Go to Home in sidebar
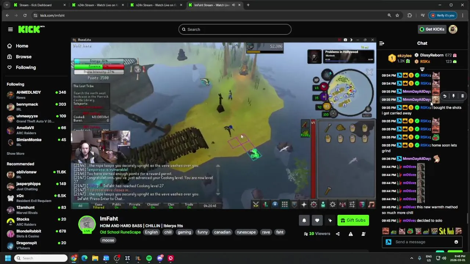 18,46
